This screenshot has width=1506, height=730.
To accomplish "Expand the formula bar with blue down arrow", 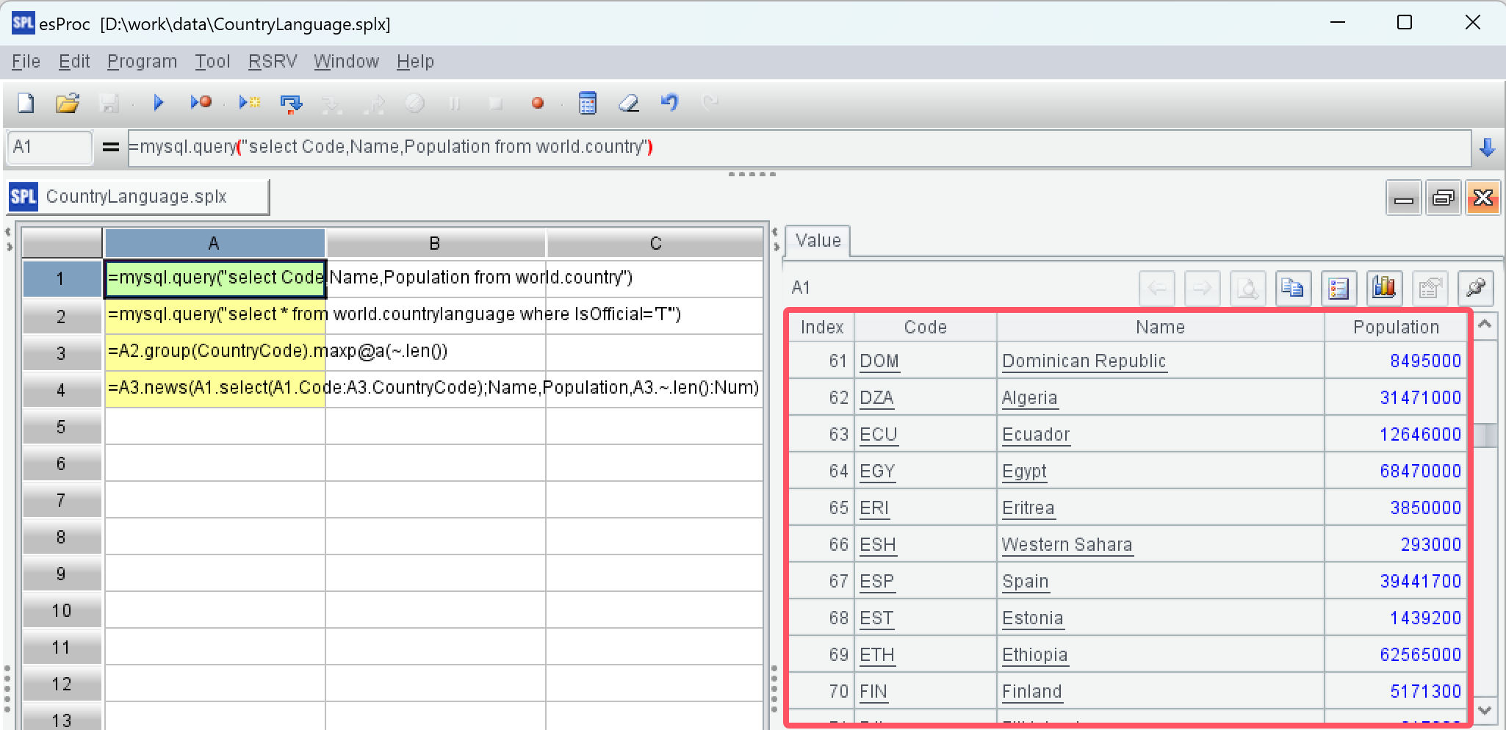I will [x=1488, y=148].
